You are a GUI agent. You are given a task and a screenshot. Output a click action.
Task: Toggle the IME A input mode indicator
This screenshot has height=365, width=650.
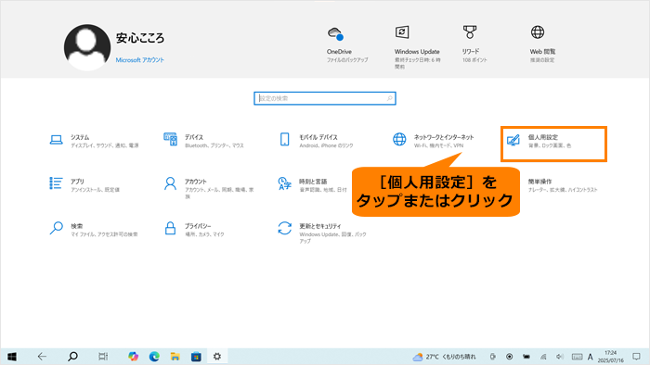pyautogui.click(x=591, y=357)
